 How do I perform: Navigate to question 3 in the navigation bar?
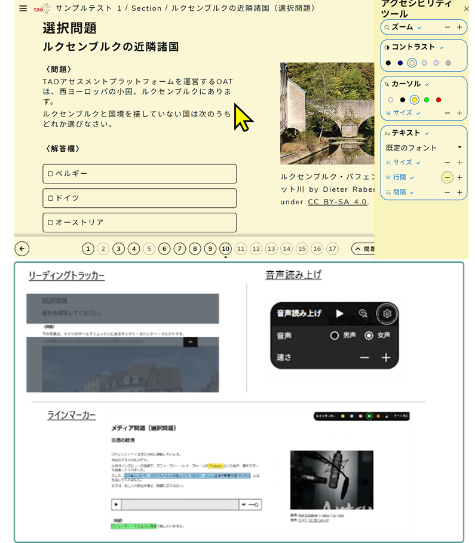(119, 249)
